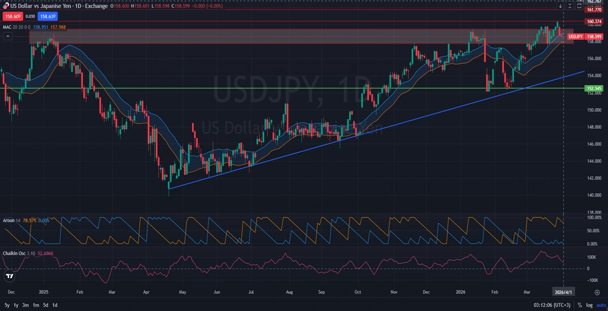Image resolution: width=608 pixels, height=311 pixels.
Task: Toggle logarithmic scale with log button
Action: point(590,305)
